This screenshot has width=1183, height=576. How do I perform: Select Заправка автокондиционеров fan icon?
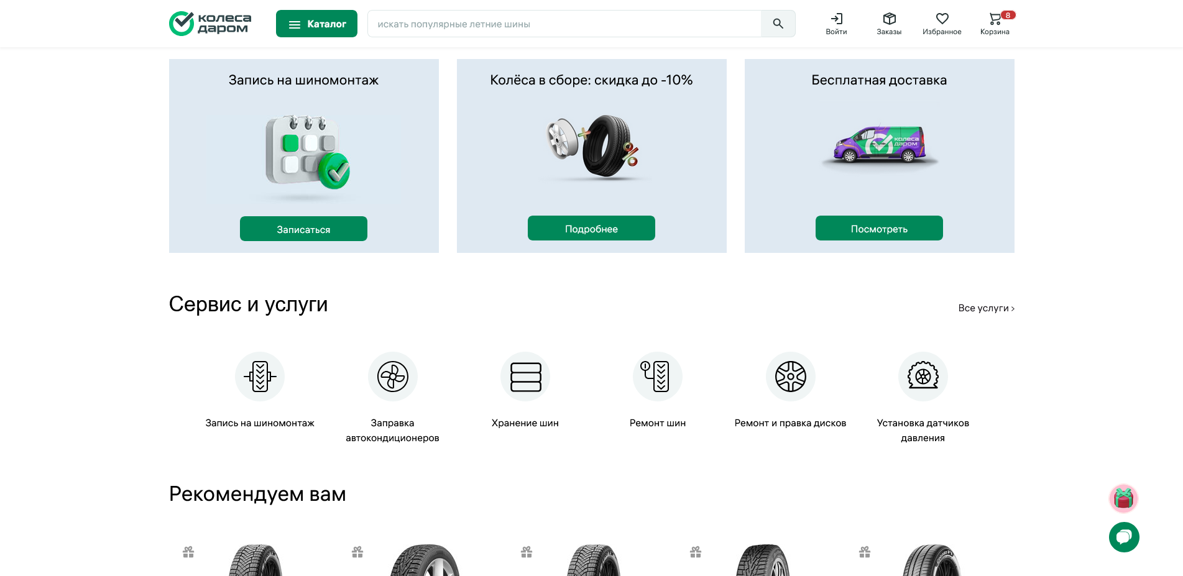pos(393,377)
